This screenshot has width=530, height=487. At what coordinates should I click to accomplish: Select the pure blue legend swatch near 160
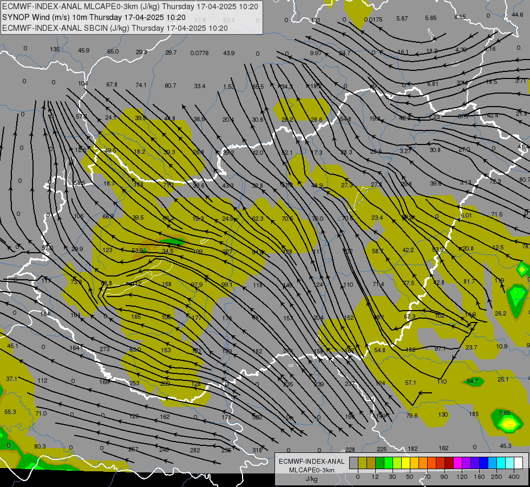coord(484,463)
